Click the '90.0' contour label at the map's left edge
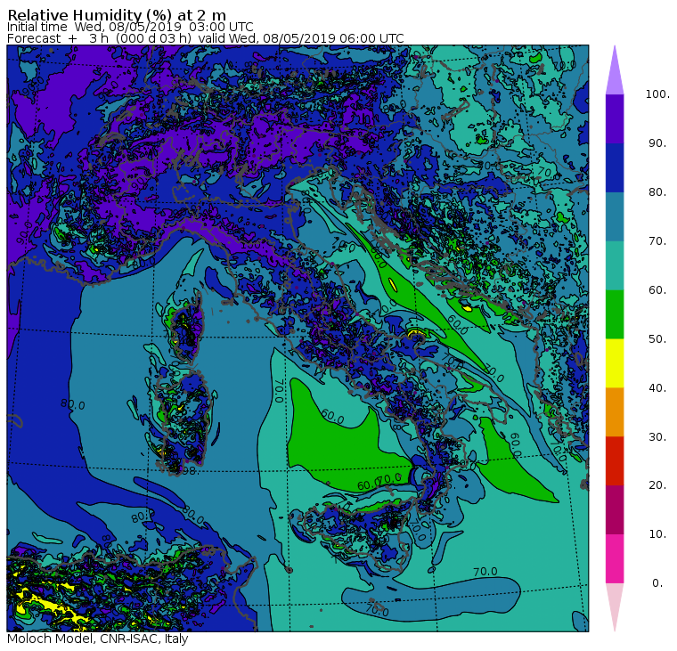The width and height of the screenshot is (677, 651). click(x=25, y=232)
